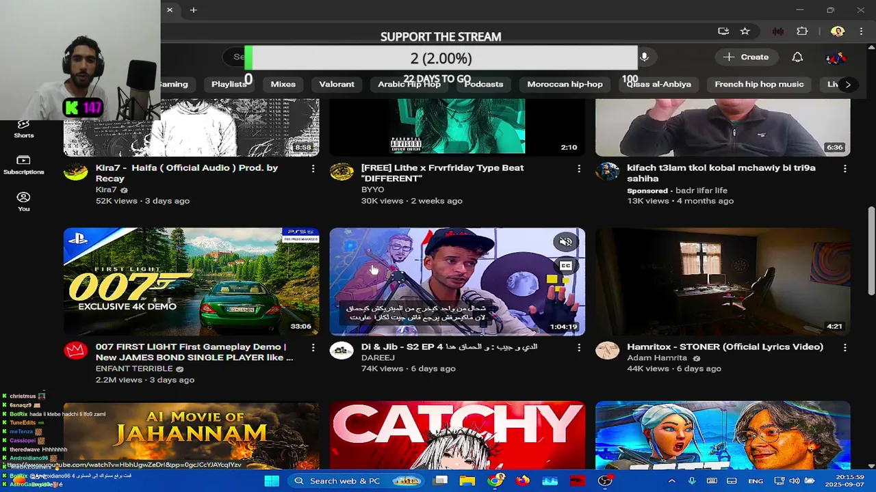Click the Create button

tap(746, 57)
